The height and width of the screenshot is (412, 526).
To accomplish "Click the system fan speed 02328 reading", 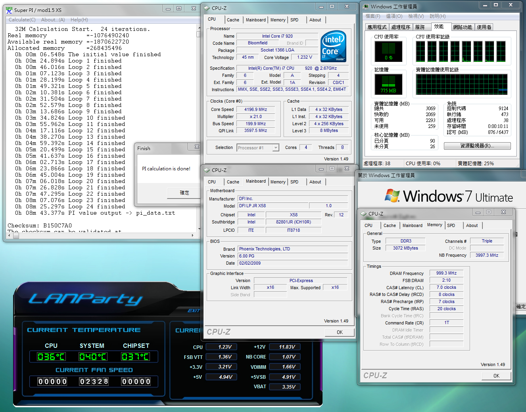I will pos(94,381).
